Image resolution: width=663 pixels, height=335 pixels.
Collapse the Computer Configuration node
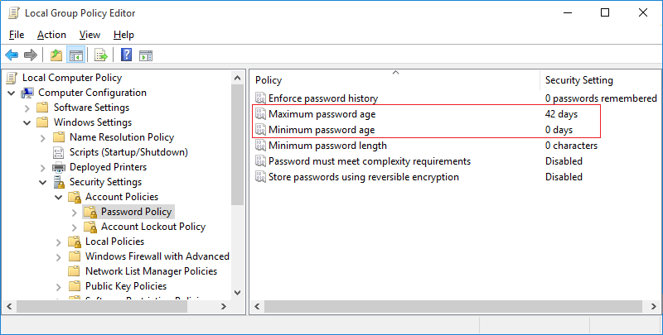click(x=12, y=93)
